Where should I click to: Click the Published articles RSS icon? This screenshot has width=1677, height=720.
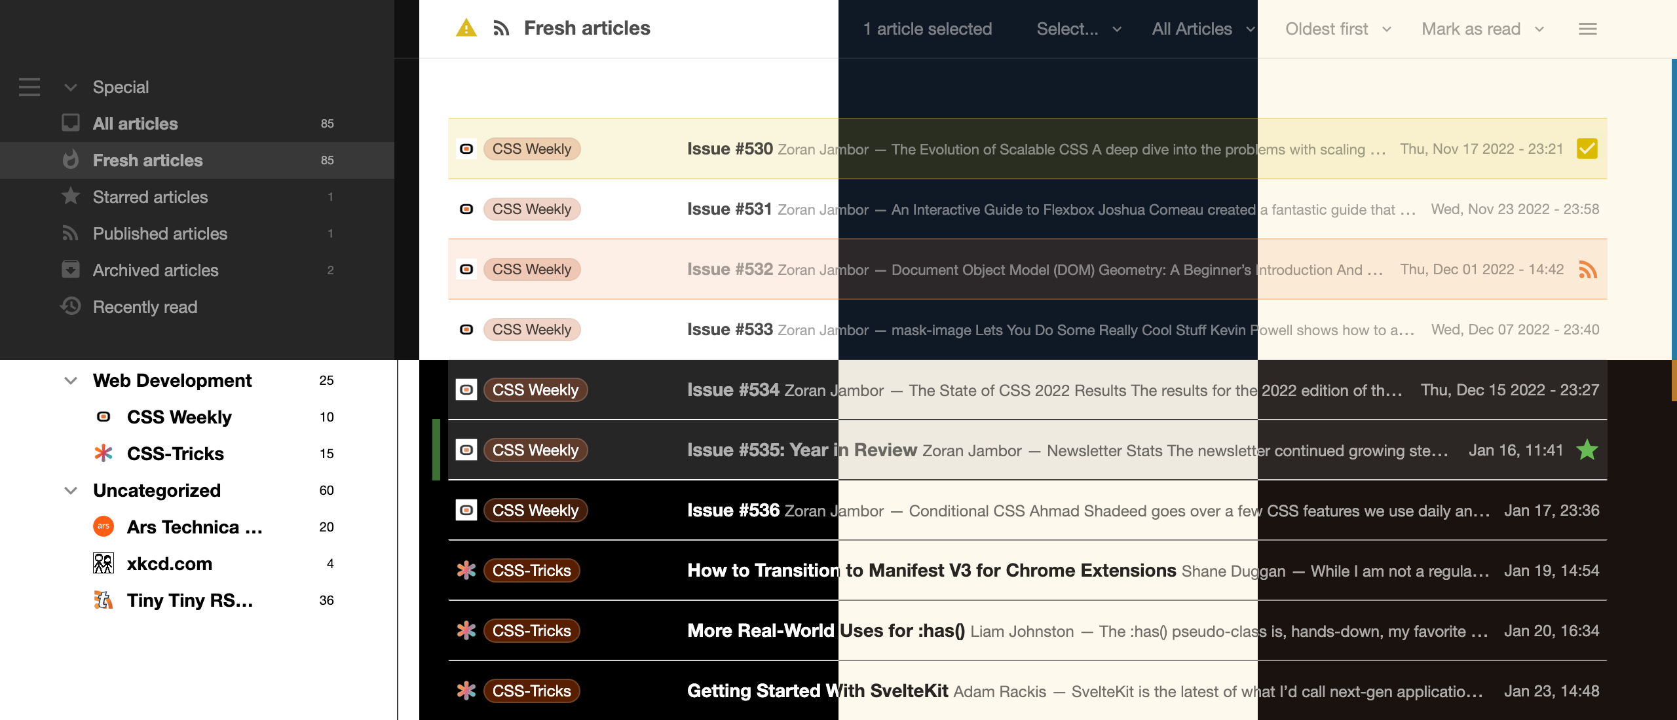[x=71, y=233]
